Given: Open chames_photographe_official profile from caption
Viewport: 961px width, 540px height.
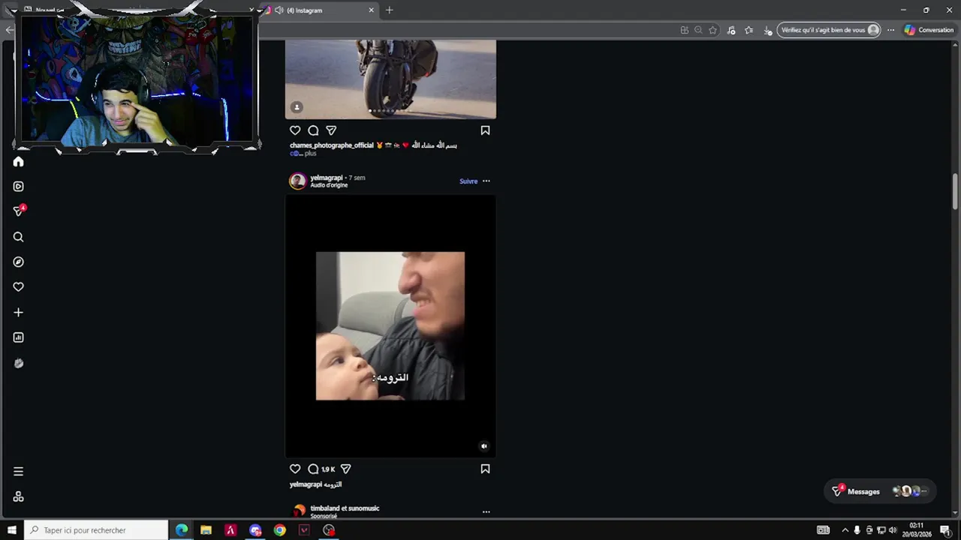Looking at the screenshot, I should point(331,145).
